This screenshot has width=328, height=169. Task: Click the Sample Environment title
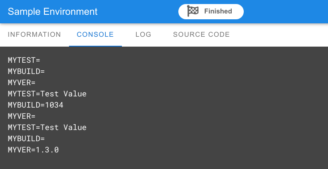(53, 12)
